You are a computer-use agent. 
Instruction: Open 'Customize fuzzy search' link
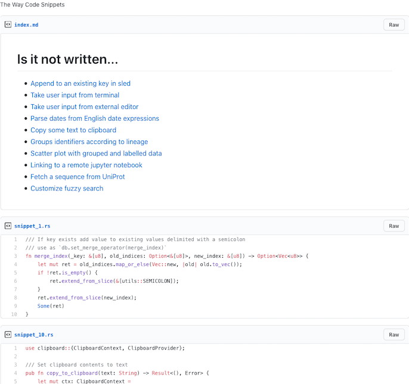pyautogui.click(x=67, y=188)
